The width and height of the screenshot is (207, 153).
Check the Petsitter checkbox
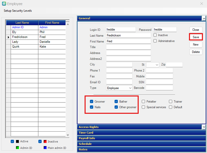(143, 101)
